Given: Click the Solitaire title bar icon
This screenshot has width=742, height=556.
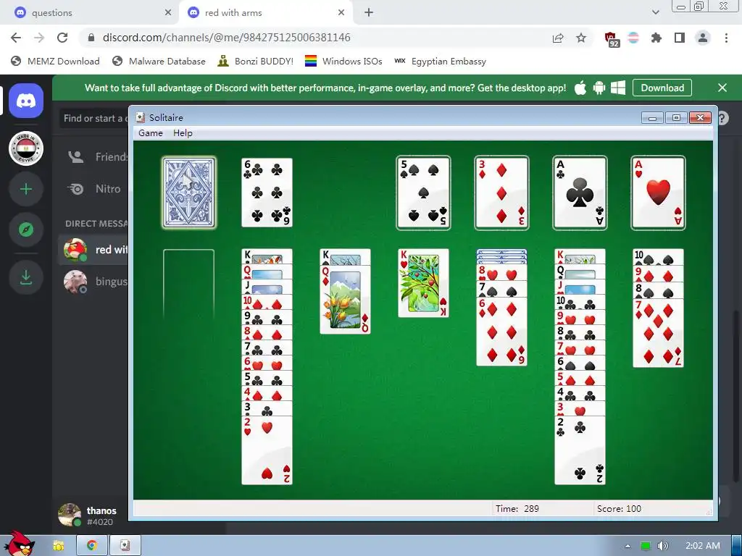Looking at the screenshot, I should point(141,117).
